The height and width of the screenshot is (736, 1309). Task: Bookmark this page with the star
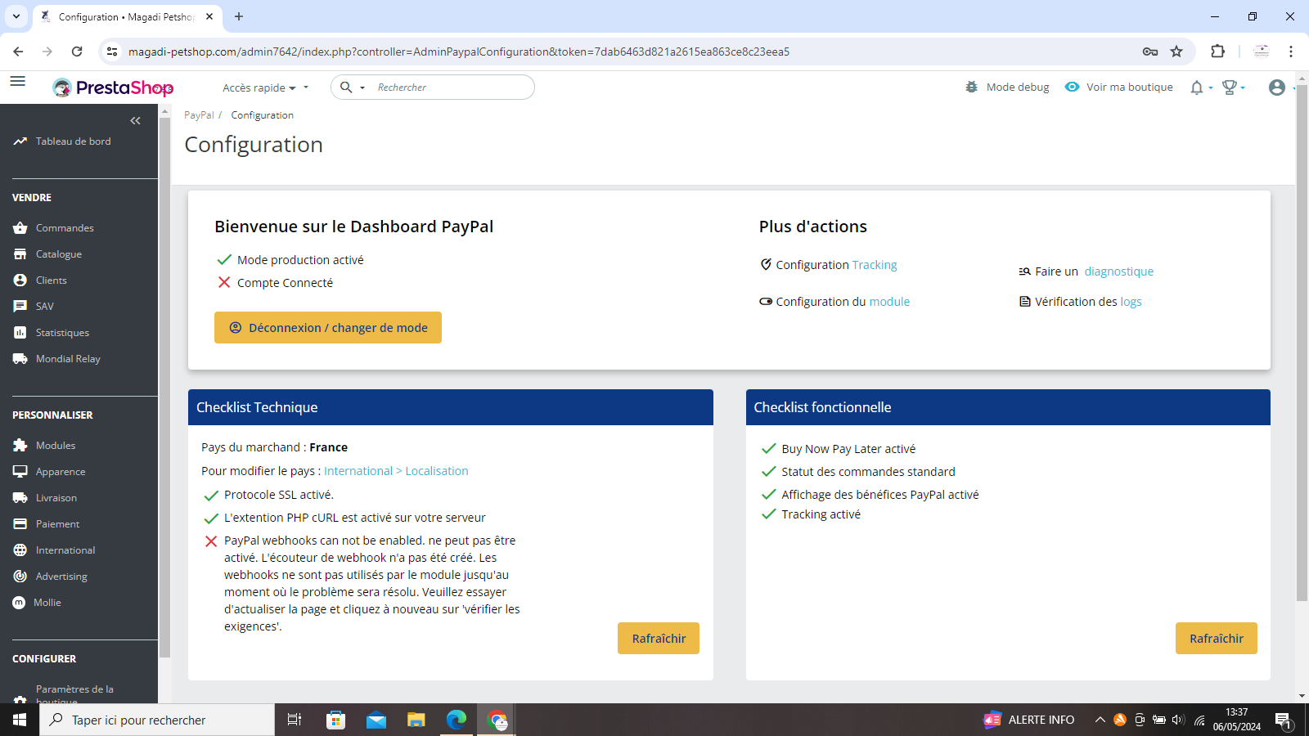coord(1176,52)
